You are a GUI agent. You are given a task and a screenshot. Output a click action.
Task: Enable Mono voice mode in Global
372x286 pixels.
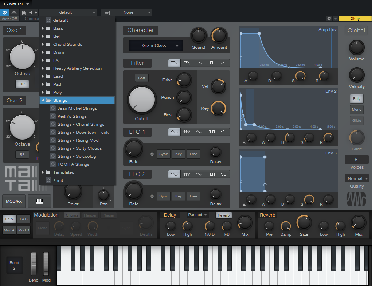[x=356, y=109]
